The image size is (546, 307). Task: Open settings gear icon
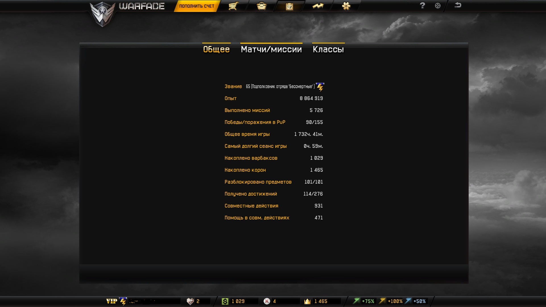(438, 6)
